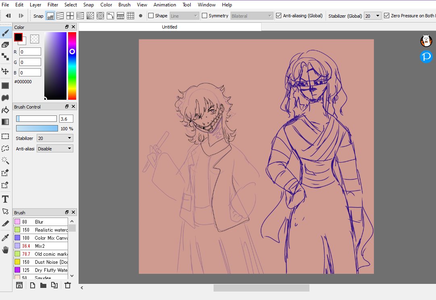
Task: Select the Gradient tool
Action: pos(5,122)
